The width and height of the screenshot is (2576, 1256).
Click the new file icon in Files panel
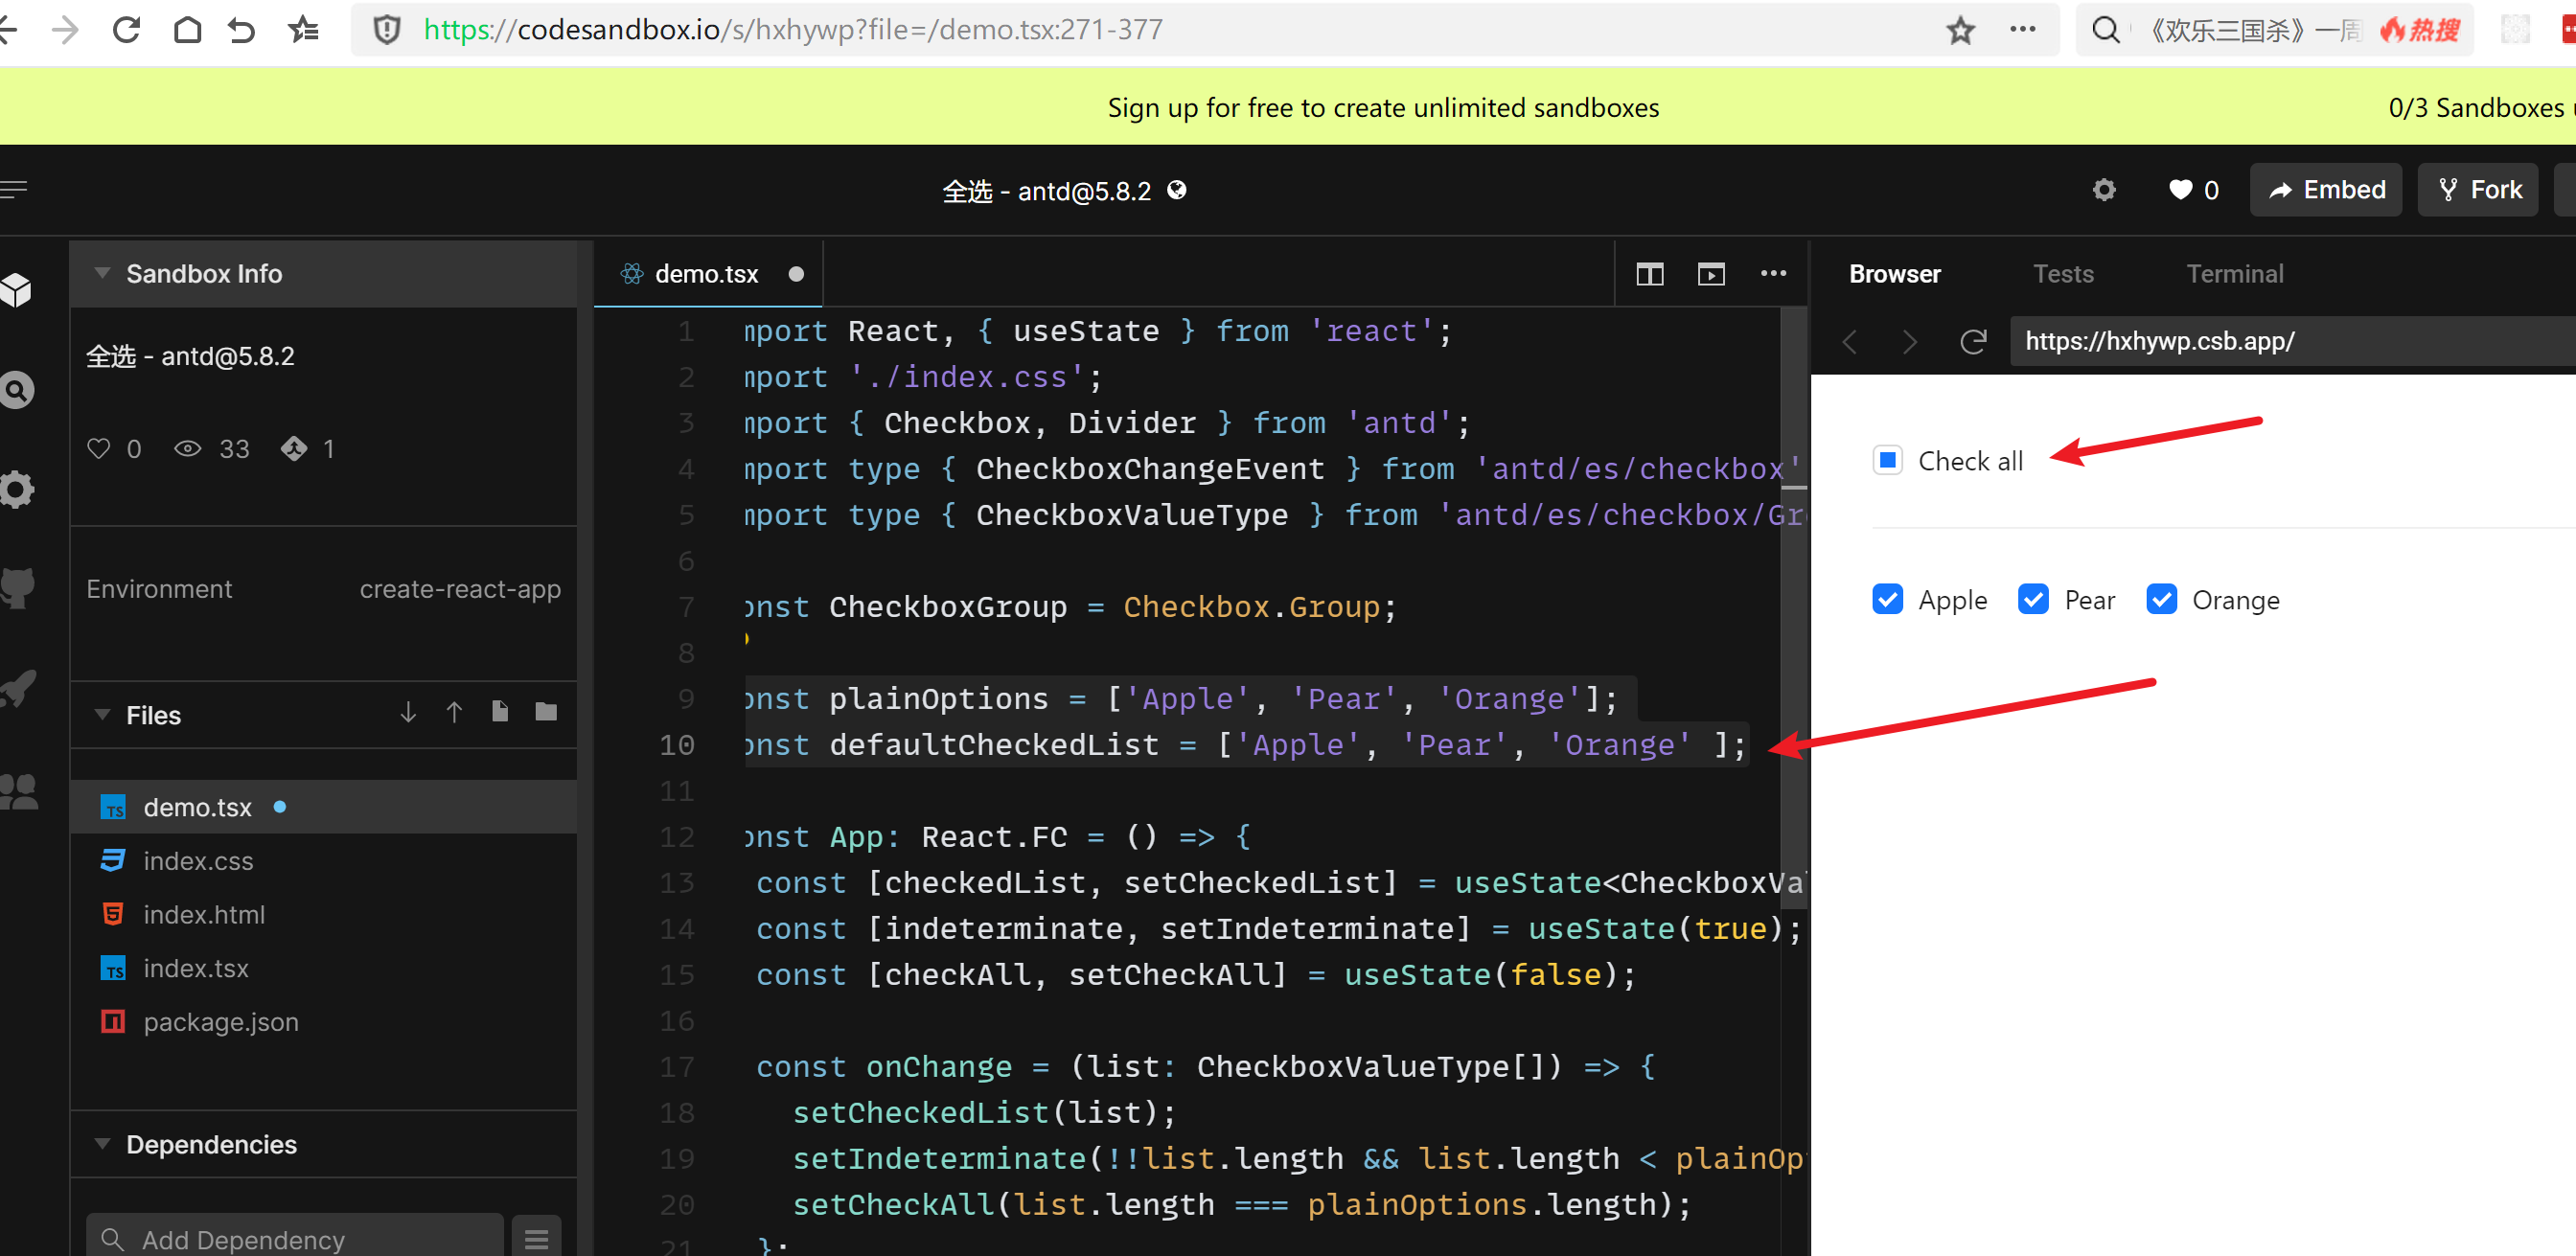pyautogui.click(x=500, y=712)
